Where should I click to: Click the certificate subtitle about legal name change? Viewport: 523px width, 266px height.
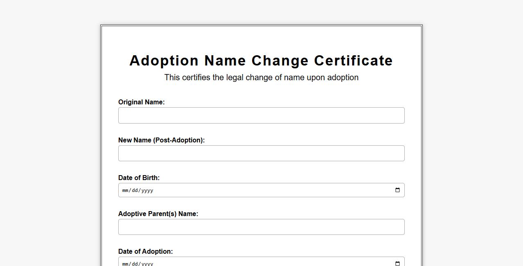tap(261, 78)
